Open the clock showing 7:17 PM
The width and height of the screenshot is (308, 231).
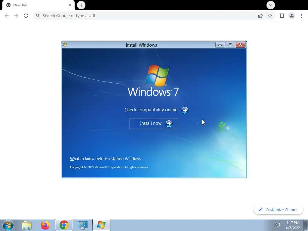tap(293, 225)
